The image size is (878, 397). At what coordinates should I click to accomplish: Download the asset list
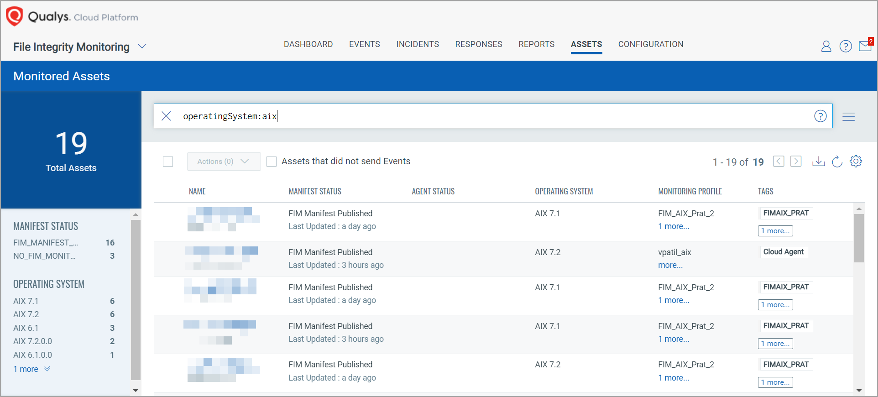pyautogui.click(x=819, y=162)
